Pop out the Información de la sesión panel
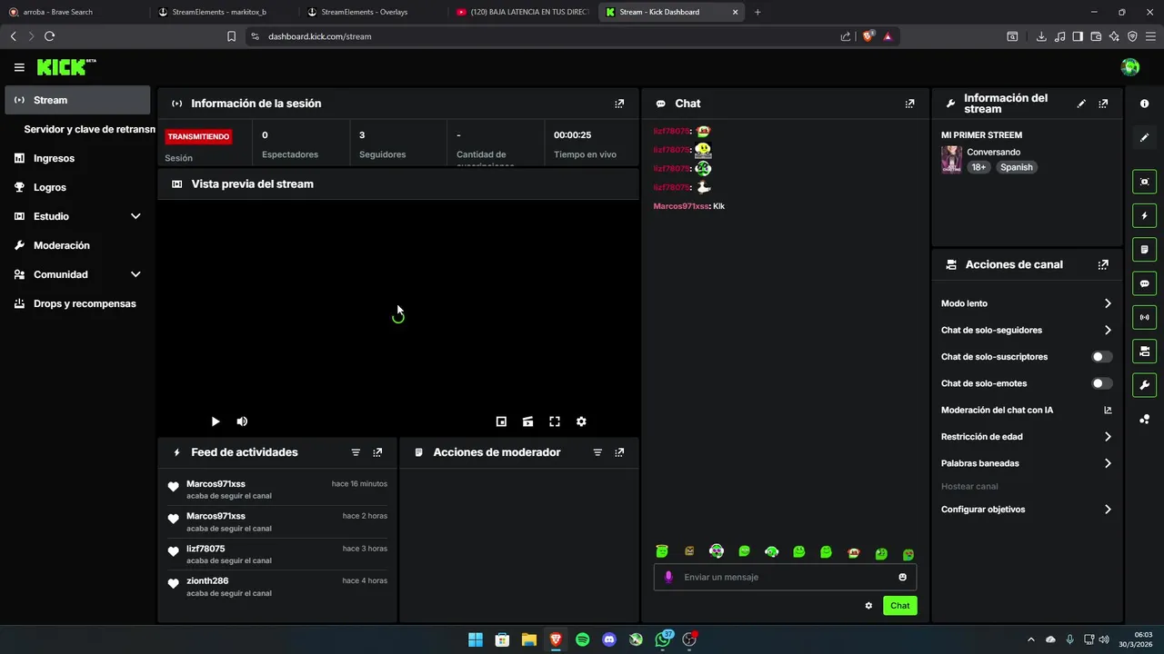The width and height of the screenshot is (1164, 654). (x=619, y=104)
